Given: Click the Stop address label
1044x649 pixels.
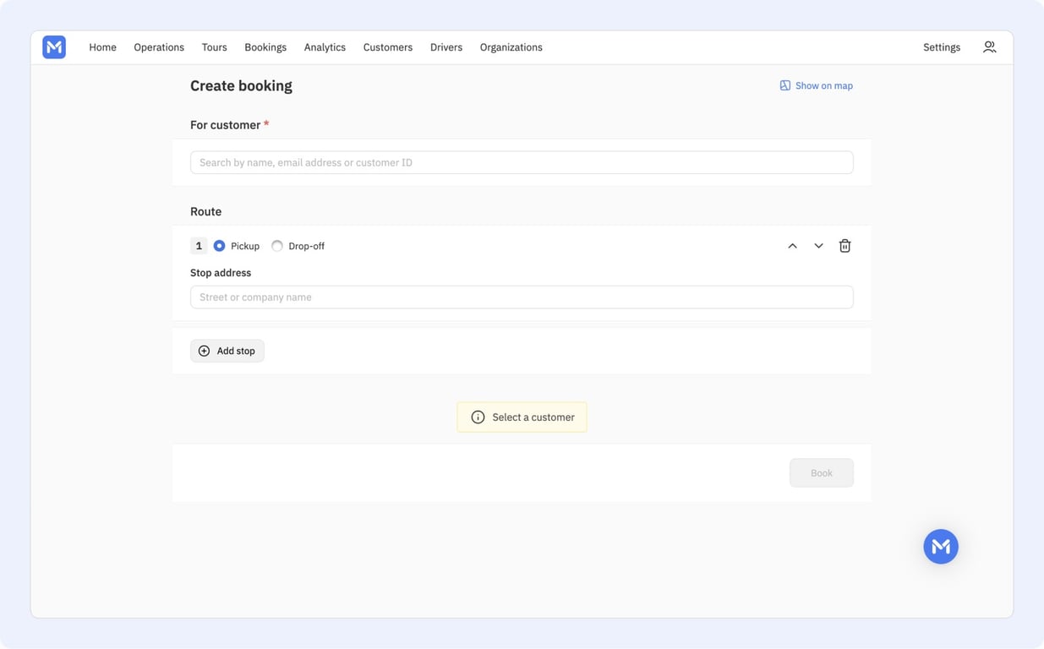Looking at the screenshot, I should pyautogui.click(x=221, y=273).
